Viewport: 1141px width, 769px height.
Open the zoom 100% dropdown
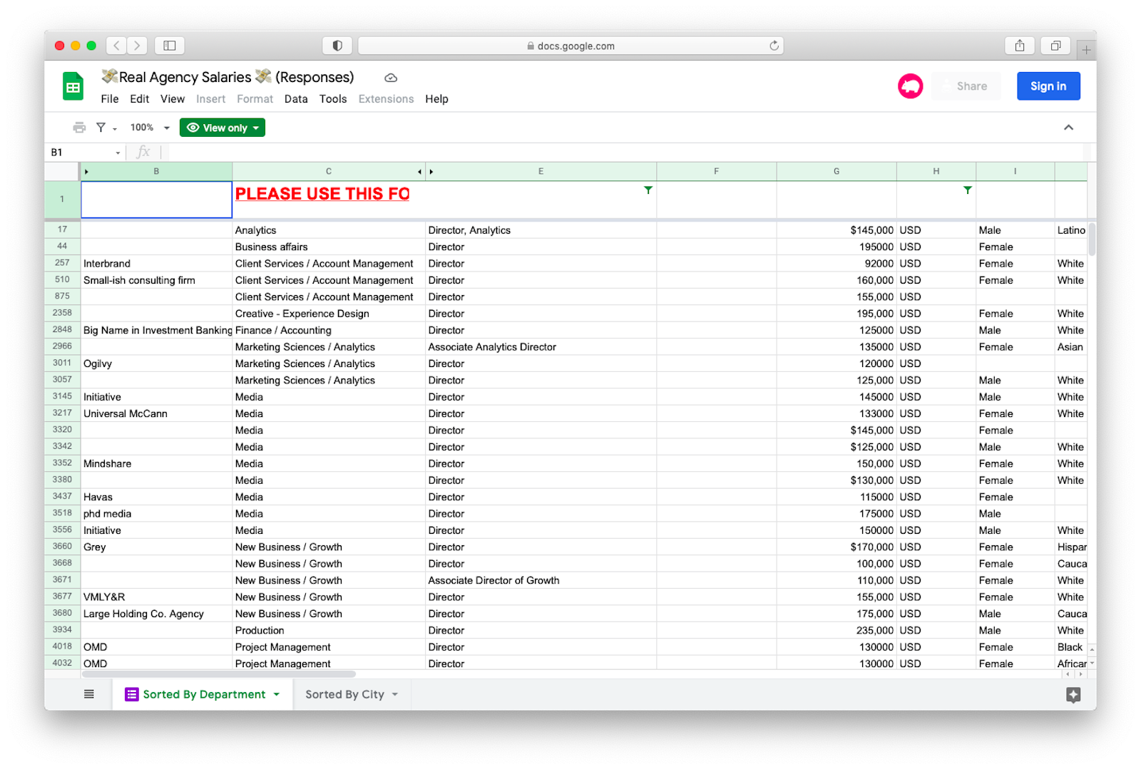pos(150,128)
